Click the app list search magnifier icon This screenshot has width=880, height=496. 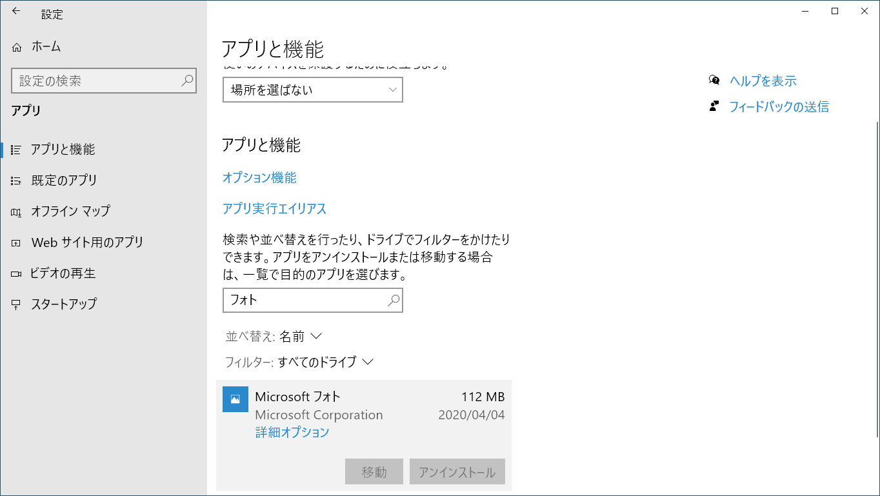393,300
